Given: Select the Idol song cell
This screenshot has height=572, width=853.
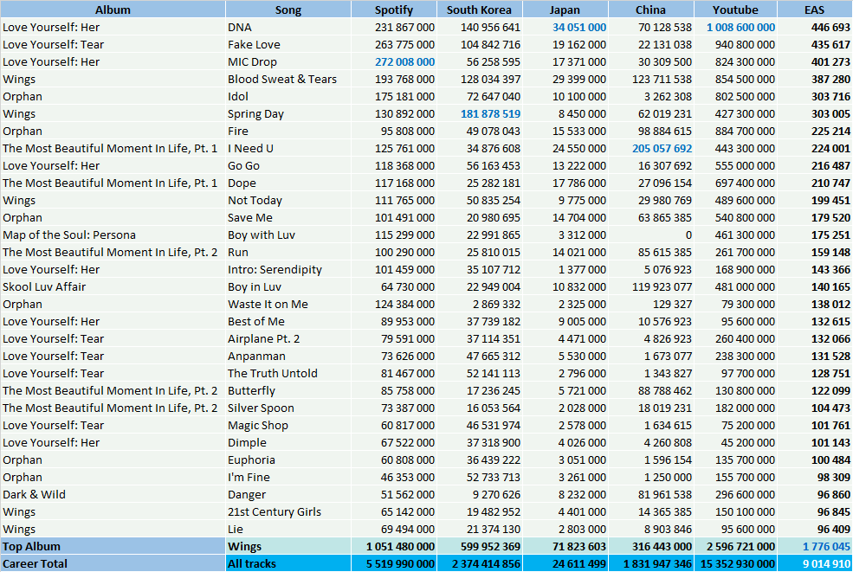Looking at the screenshot, I should (x=288, y=96).
